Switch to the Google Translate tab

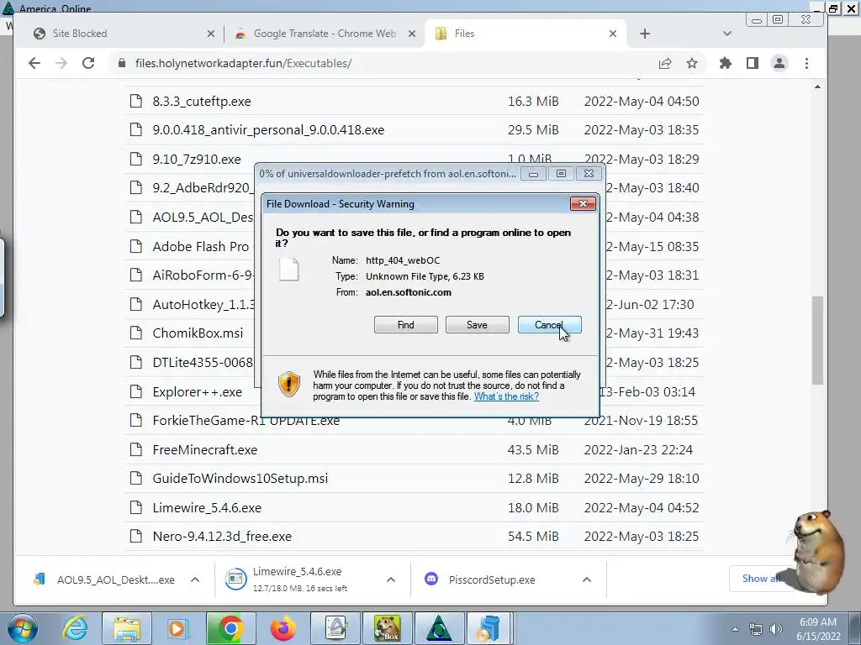pyautogui.click(x=324, y=34)
